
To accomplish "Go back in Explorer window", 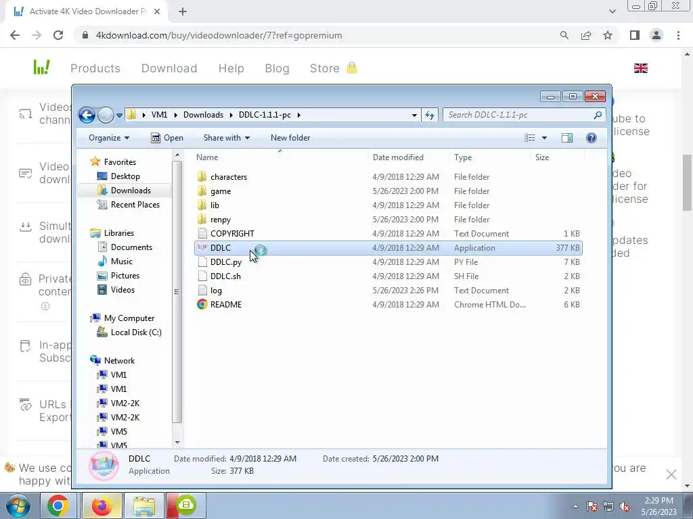I will point(87,115).
